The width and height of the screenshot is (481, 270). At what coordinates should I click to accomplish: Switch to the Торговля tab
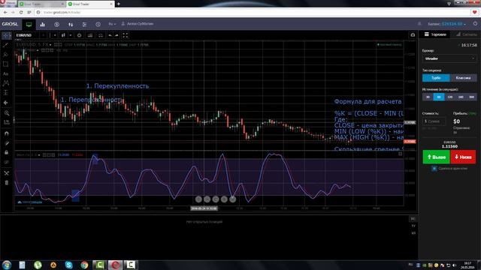[x=435, y=34]
